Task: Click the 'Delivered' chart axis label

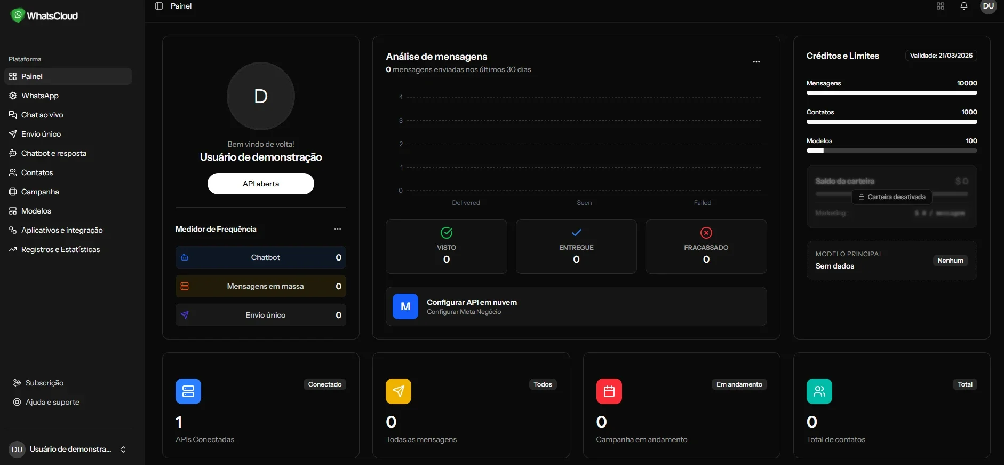Action: pos(466,203)
